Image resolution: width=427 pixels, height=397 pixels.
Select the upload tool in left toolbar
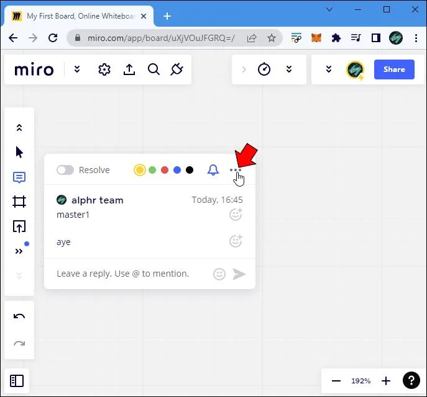coord(19,226)
